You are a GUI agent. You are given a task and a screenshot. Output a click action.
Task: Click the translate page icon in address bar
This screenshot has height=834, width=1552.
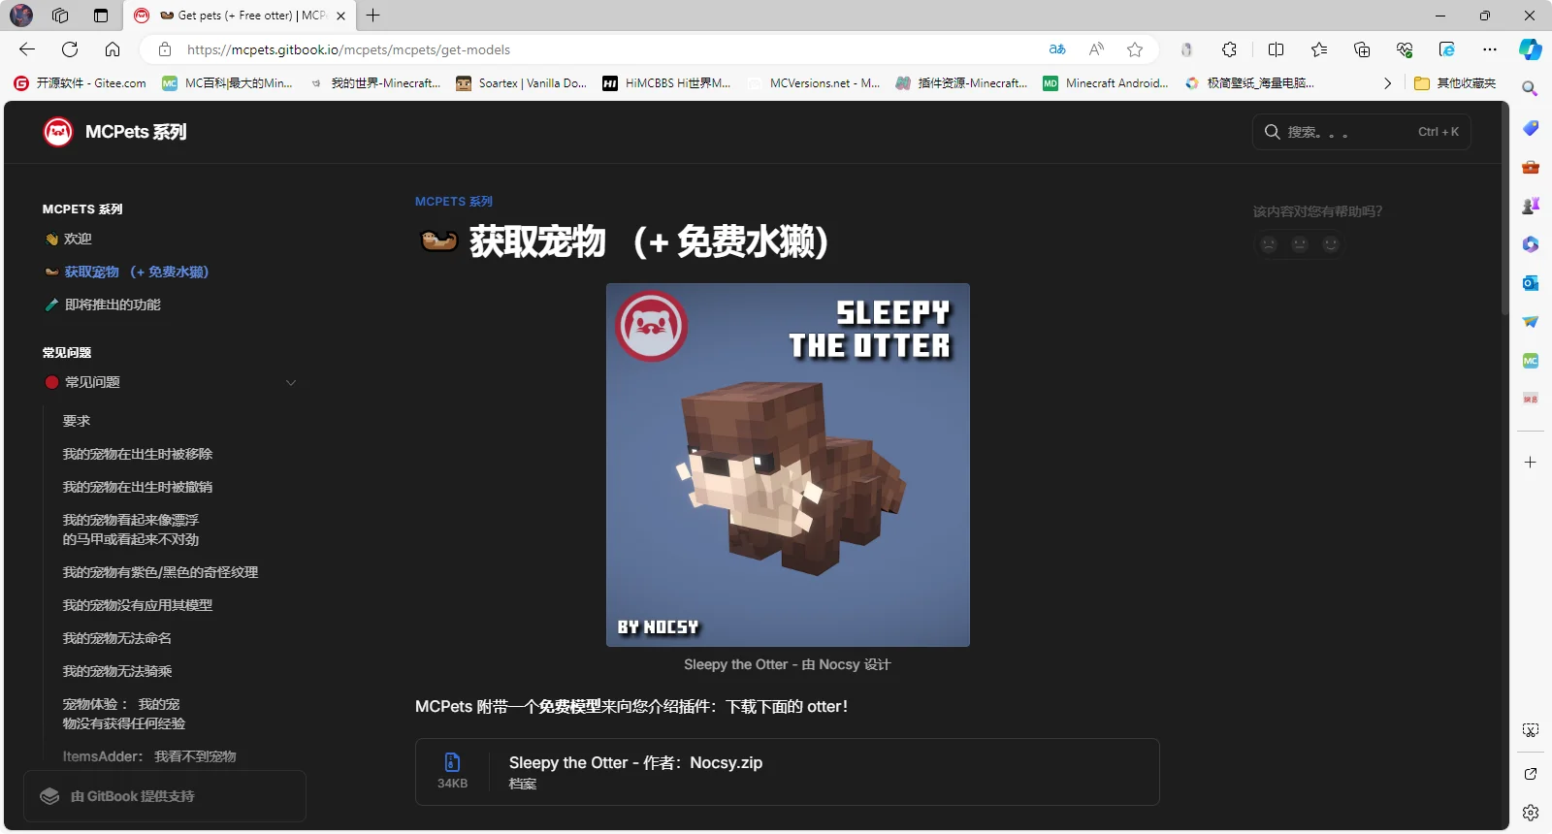click(1057, 49)
